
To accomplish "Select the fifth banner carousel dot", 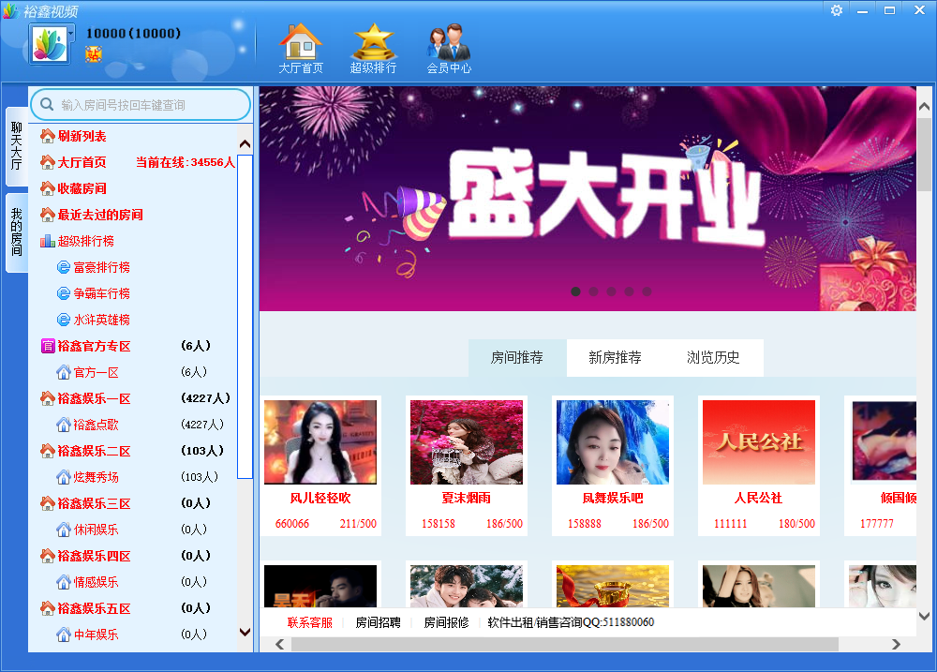I will [647, 291].
